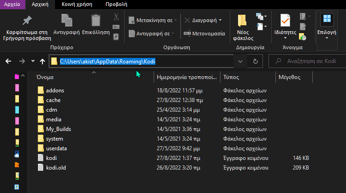Switch to the Κοινή χρήση tab
The height and width of the screenshot is (193, 346).
tap(77, 5)
